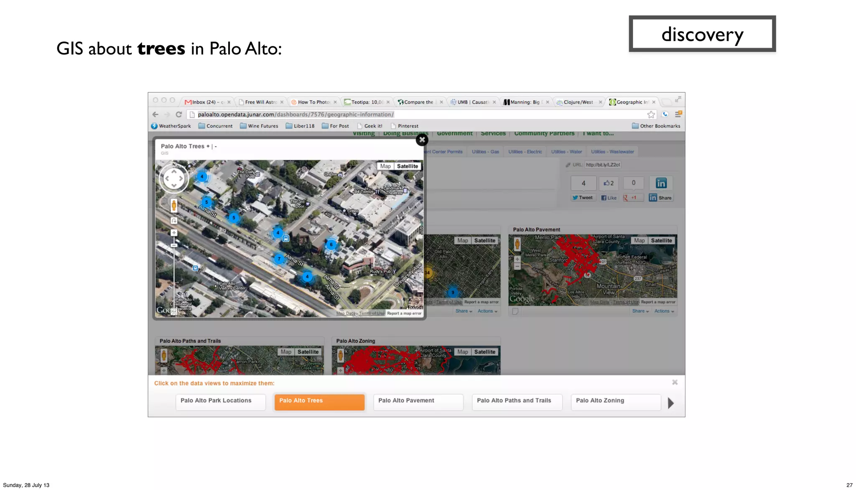856x490 pixels.
Task: Click the browser back arrow
Action: pos(155,114)
